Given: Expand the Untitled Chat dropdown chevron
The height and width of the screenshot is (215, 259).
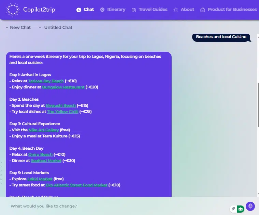Looking at the screenshot, I should 40,28.
